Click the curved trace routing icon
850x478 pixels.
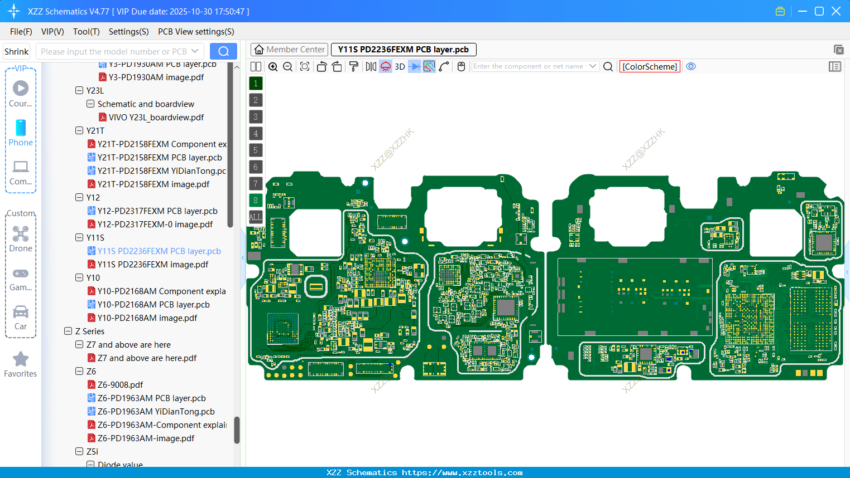(443, 66)
